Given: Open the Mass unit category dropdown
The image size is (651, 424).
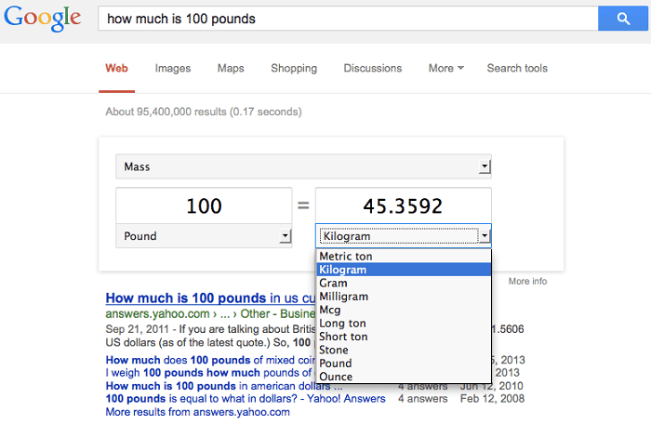Looking at the screenshot, I should (x=303, y=166).
